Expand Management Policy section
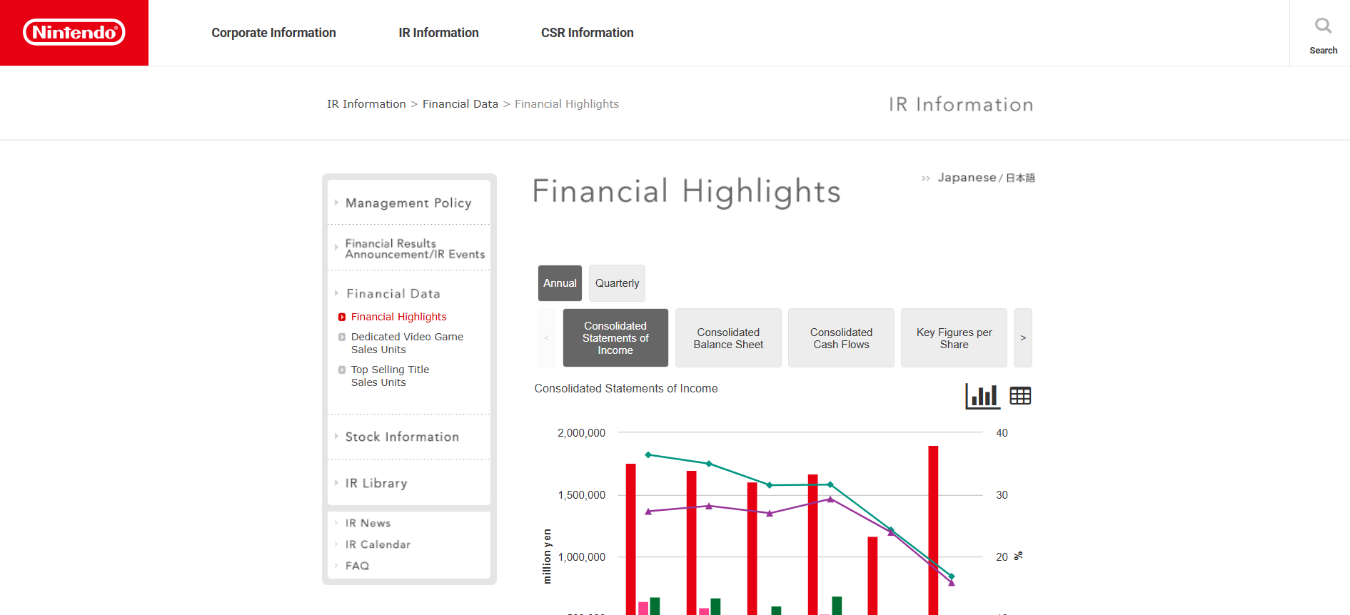 point(408,203)
